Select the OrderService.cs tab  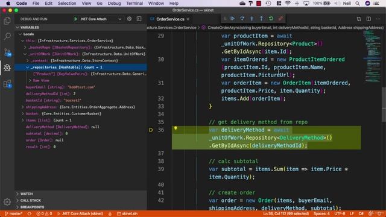pyautogui.click(x=170, y=19)
